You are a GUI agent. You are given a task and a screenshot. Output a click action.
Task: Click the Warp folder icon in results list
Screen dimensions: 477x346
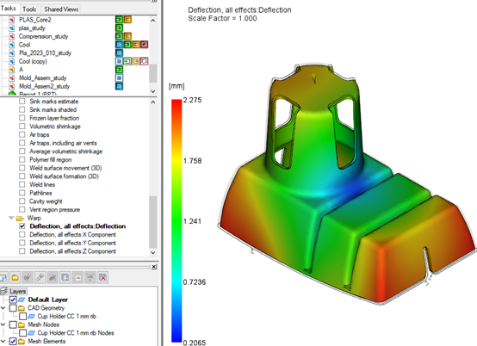[x=20, y=218]
